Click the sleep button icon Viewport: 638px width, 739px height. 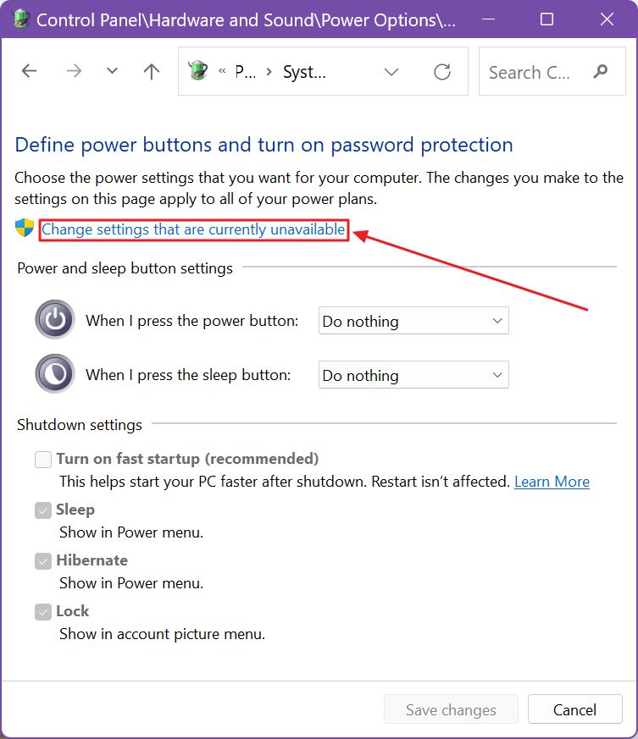point(54,373)
